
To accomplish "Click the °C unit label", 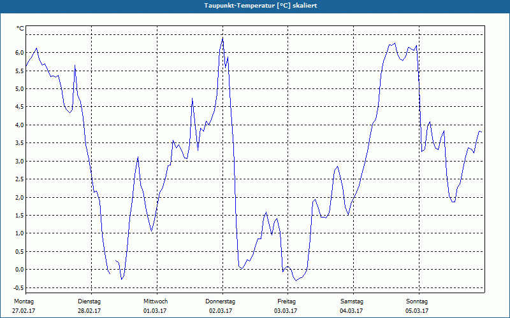I will pyautogui.click(x=20, y=29).
